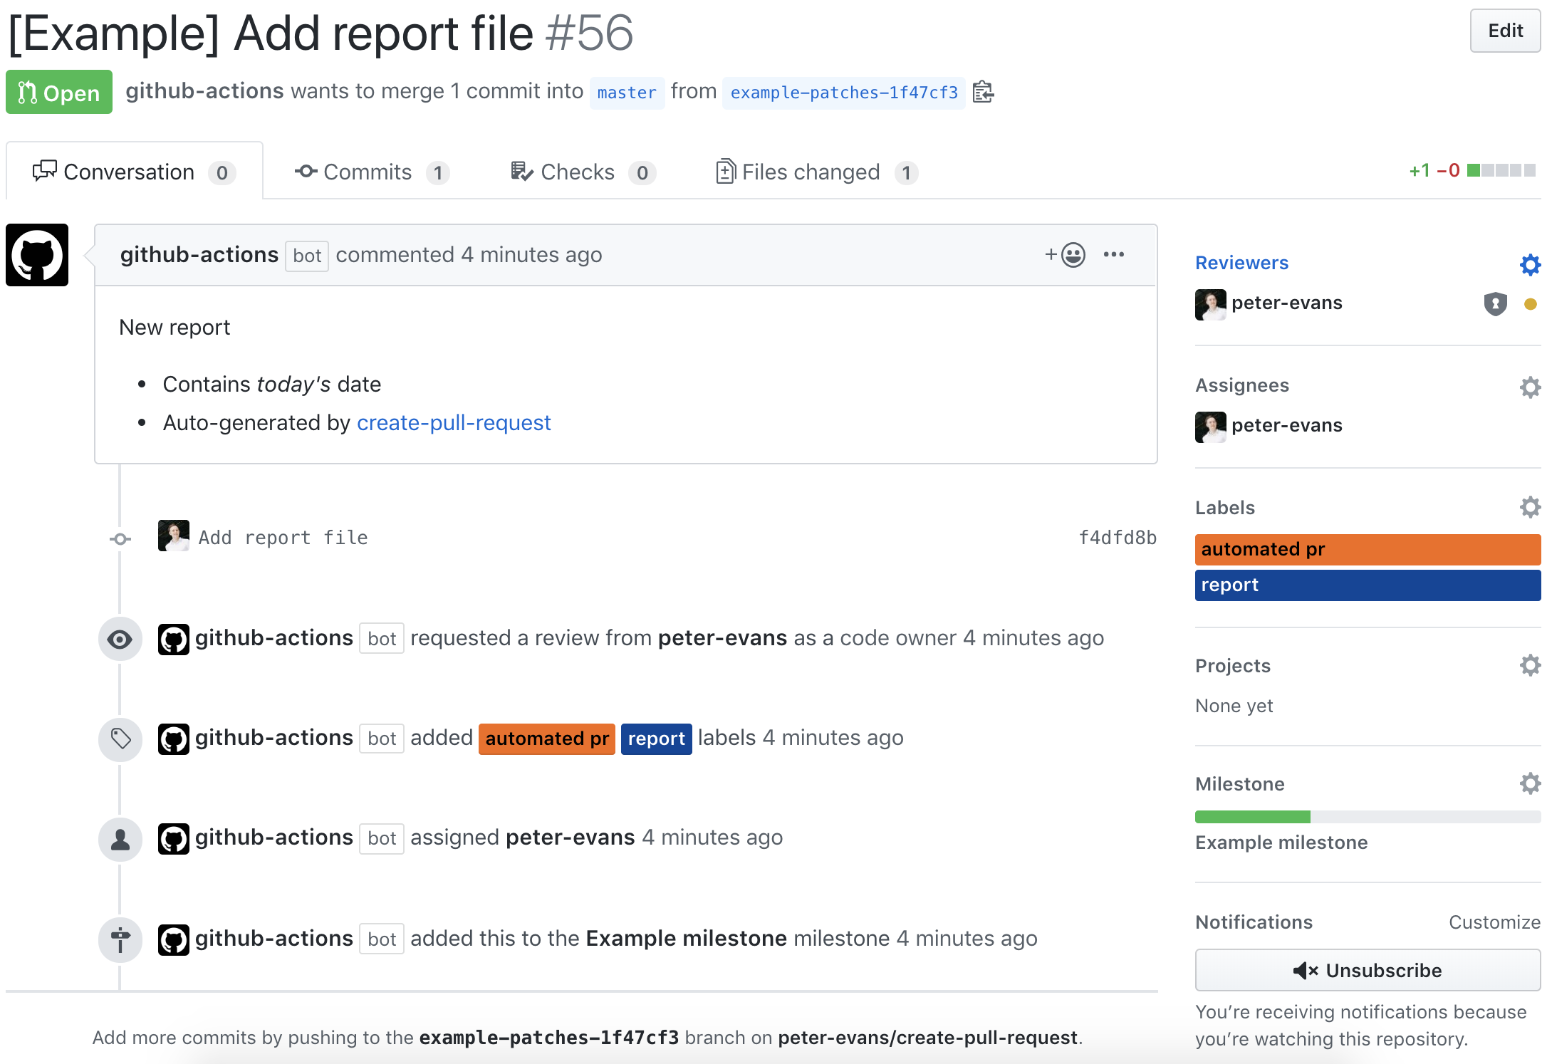Click the Edit button for the PR title
Screen dimensions: 1547x1064
click(1504, 31)
